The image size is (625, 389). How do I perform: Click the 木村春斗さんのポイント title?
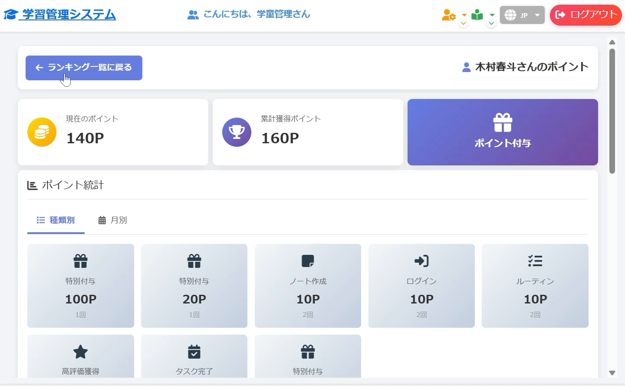pos(532,67)
